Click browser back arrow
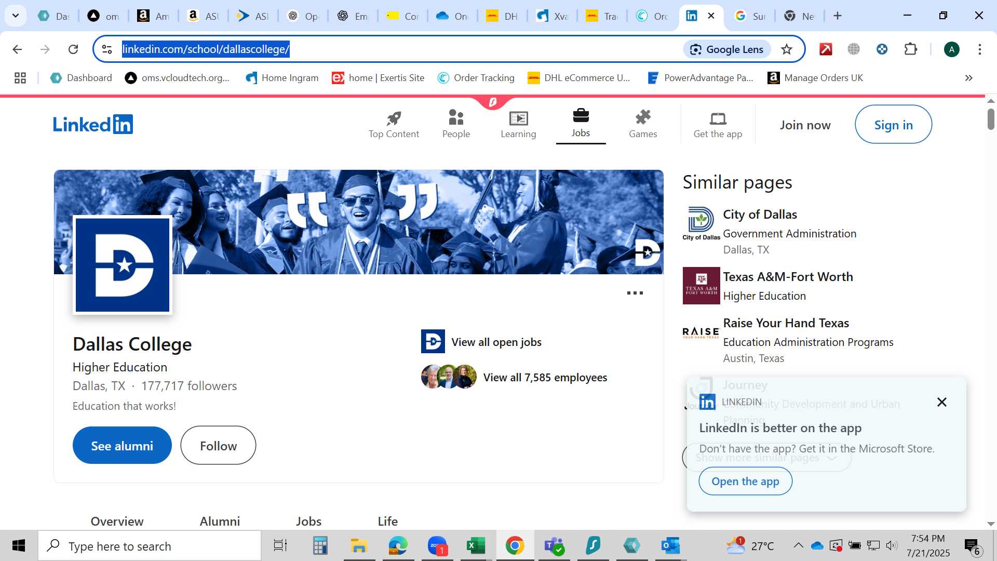The height and width of the screenshot is (561, 997). coord(17,49)
